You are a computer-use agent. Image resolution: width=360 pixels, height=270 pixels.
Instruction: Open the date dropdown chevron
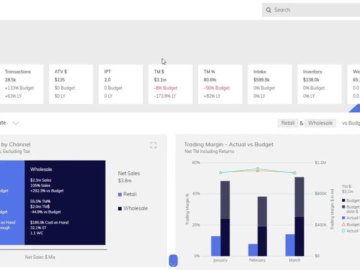click(15, 123)
